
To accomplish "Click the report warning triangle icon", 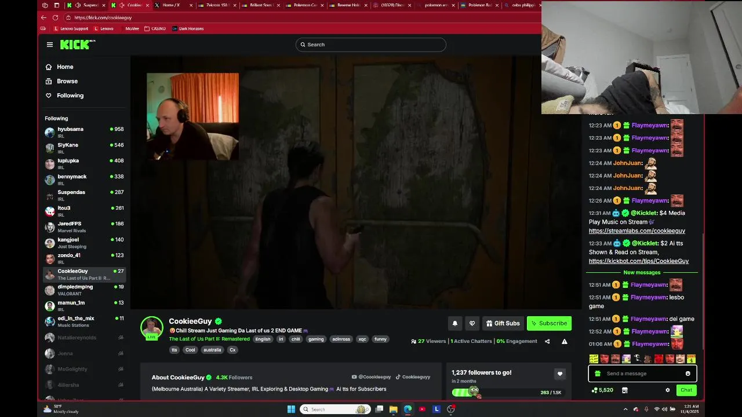I will (x=564, y=341).
